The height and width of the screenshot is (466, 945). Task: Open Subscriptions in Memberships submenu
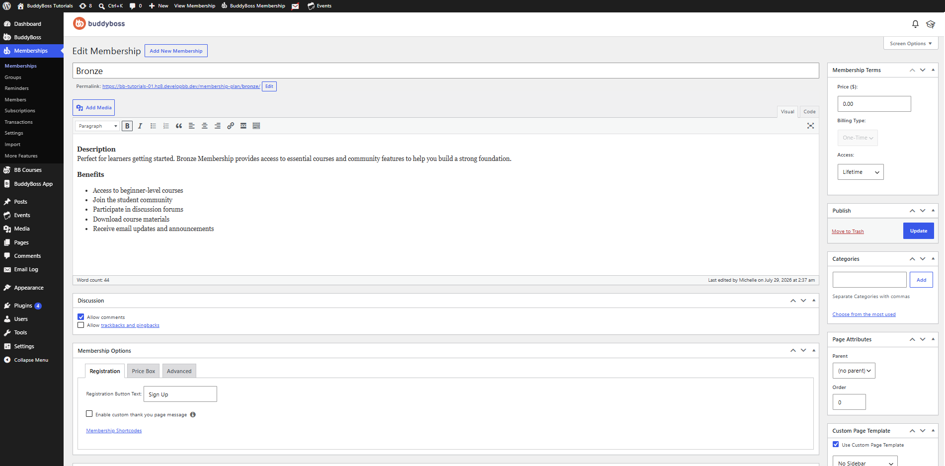pos(20,111)
